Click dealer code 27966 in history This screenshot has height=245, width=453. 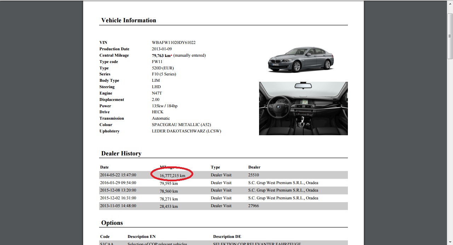point(253,206)
